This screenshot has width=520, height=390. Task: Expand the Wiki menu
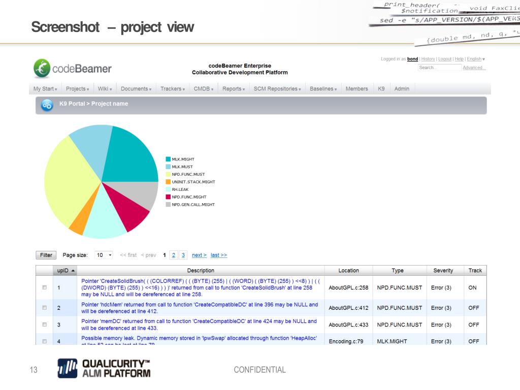[x=105, y=89]
